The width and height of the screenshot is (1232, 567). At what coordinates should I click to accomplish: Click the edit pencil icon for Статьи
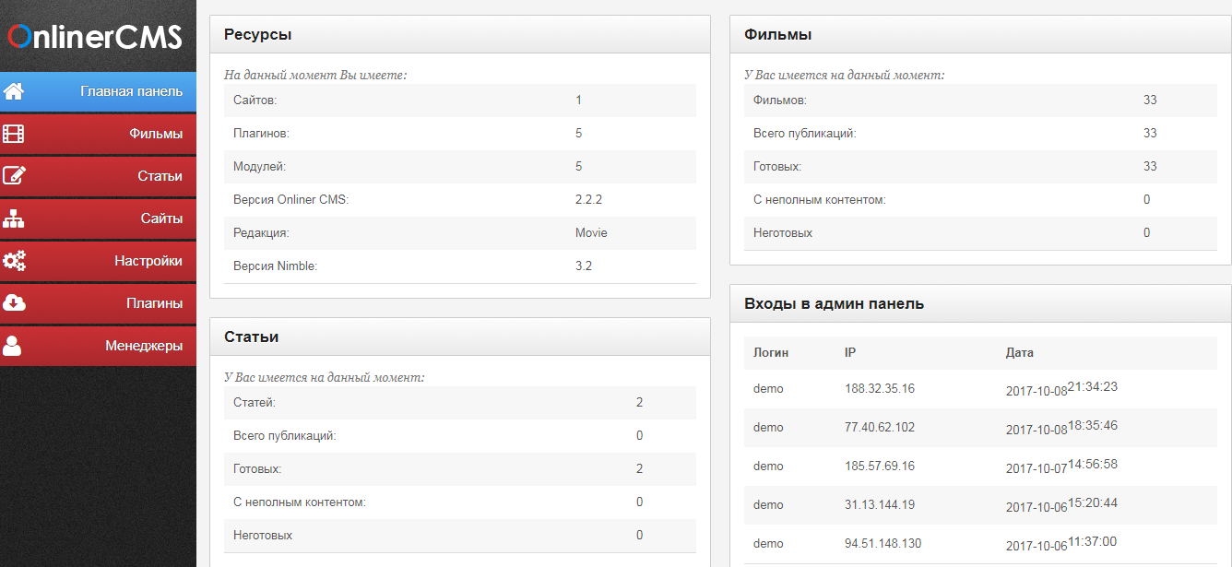coord(14,176)
